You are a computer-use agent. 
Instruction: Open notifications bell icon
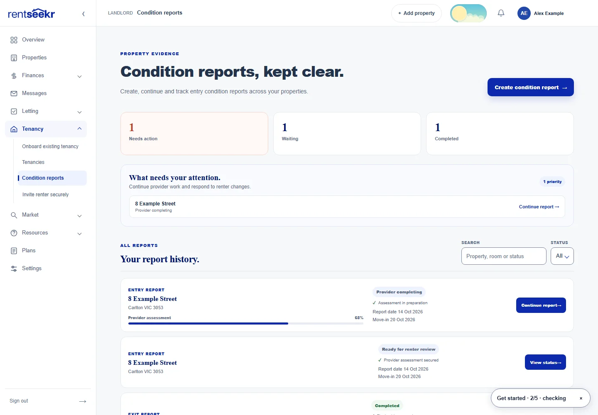tap(501, 13)
